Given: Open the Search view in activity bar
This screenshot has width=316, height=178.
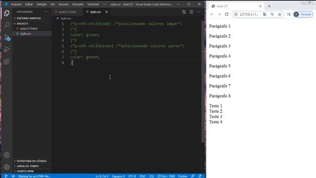Looking at the screenshot, I should 6,25.
